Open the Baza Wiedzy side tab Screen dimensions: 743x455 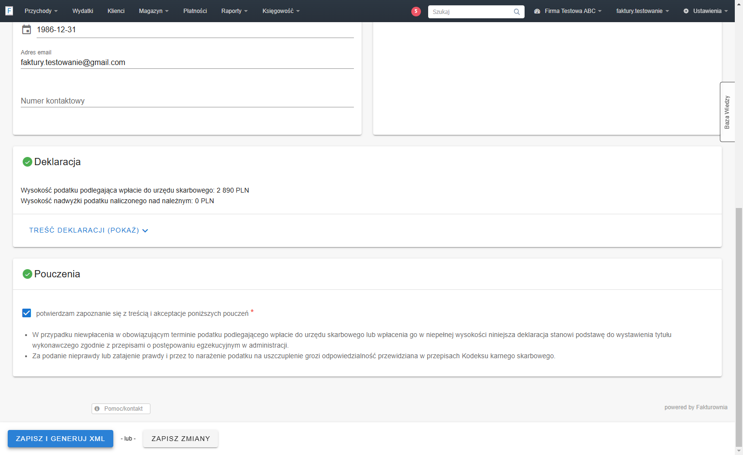pos(727,112)
